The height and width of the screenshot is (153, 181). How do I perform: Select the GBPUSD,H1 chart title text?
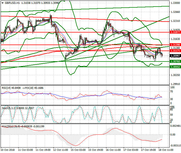click(12, 3)
